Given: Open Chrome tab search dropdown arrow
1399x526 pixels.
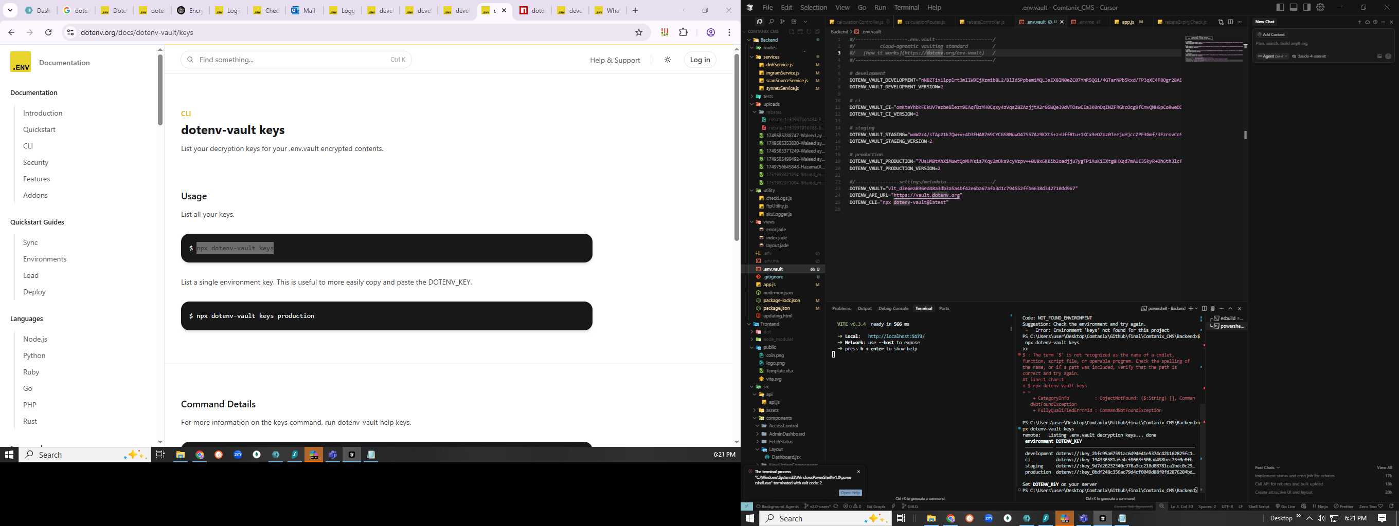Looking at the screenshot, I should pos(10,10).
